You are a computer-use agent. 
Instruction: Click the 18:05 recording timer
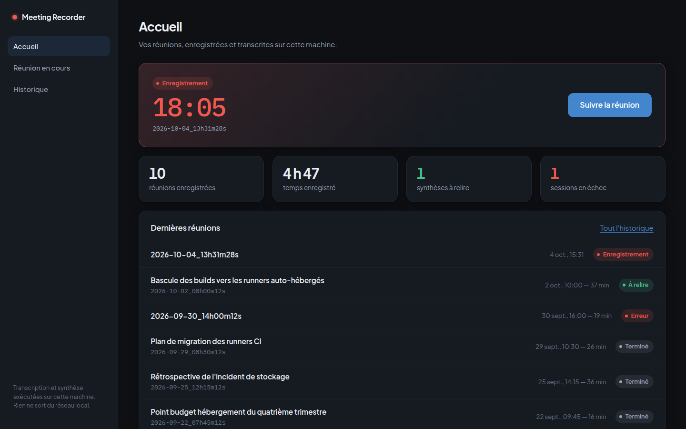189,108
